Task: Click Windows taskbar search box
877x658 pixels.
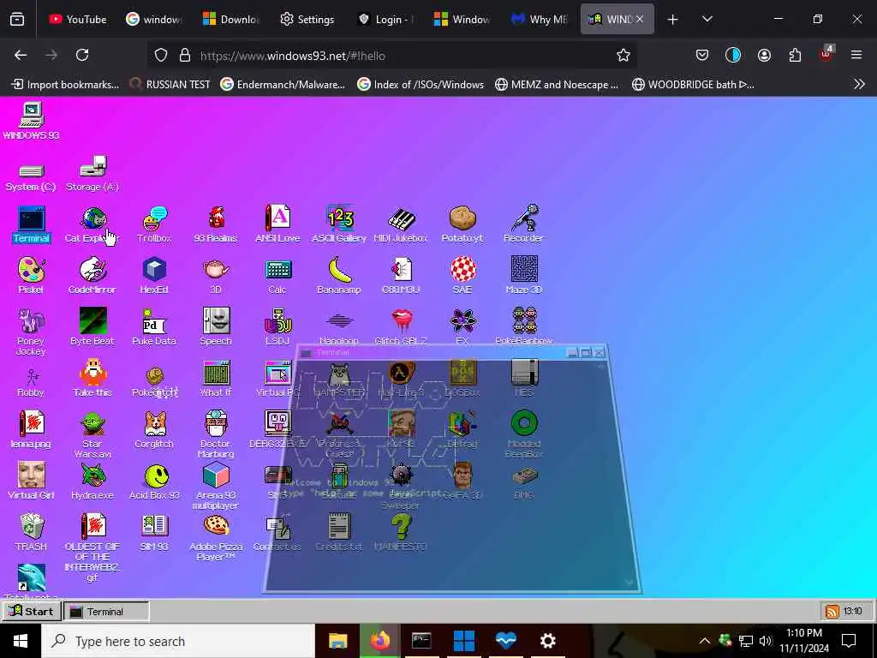Action: 178,641
